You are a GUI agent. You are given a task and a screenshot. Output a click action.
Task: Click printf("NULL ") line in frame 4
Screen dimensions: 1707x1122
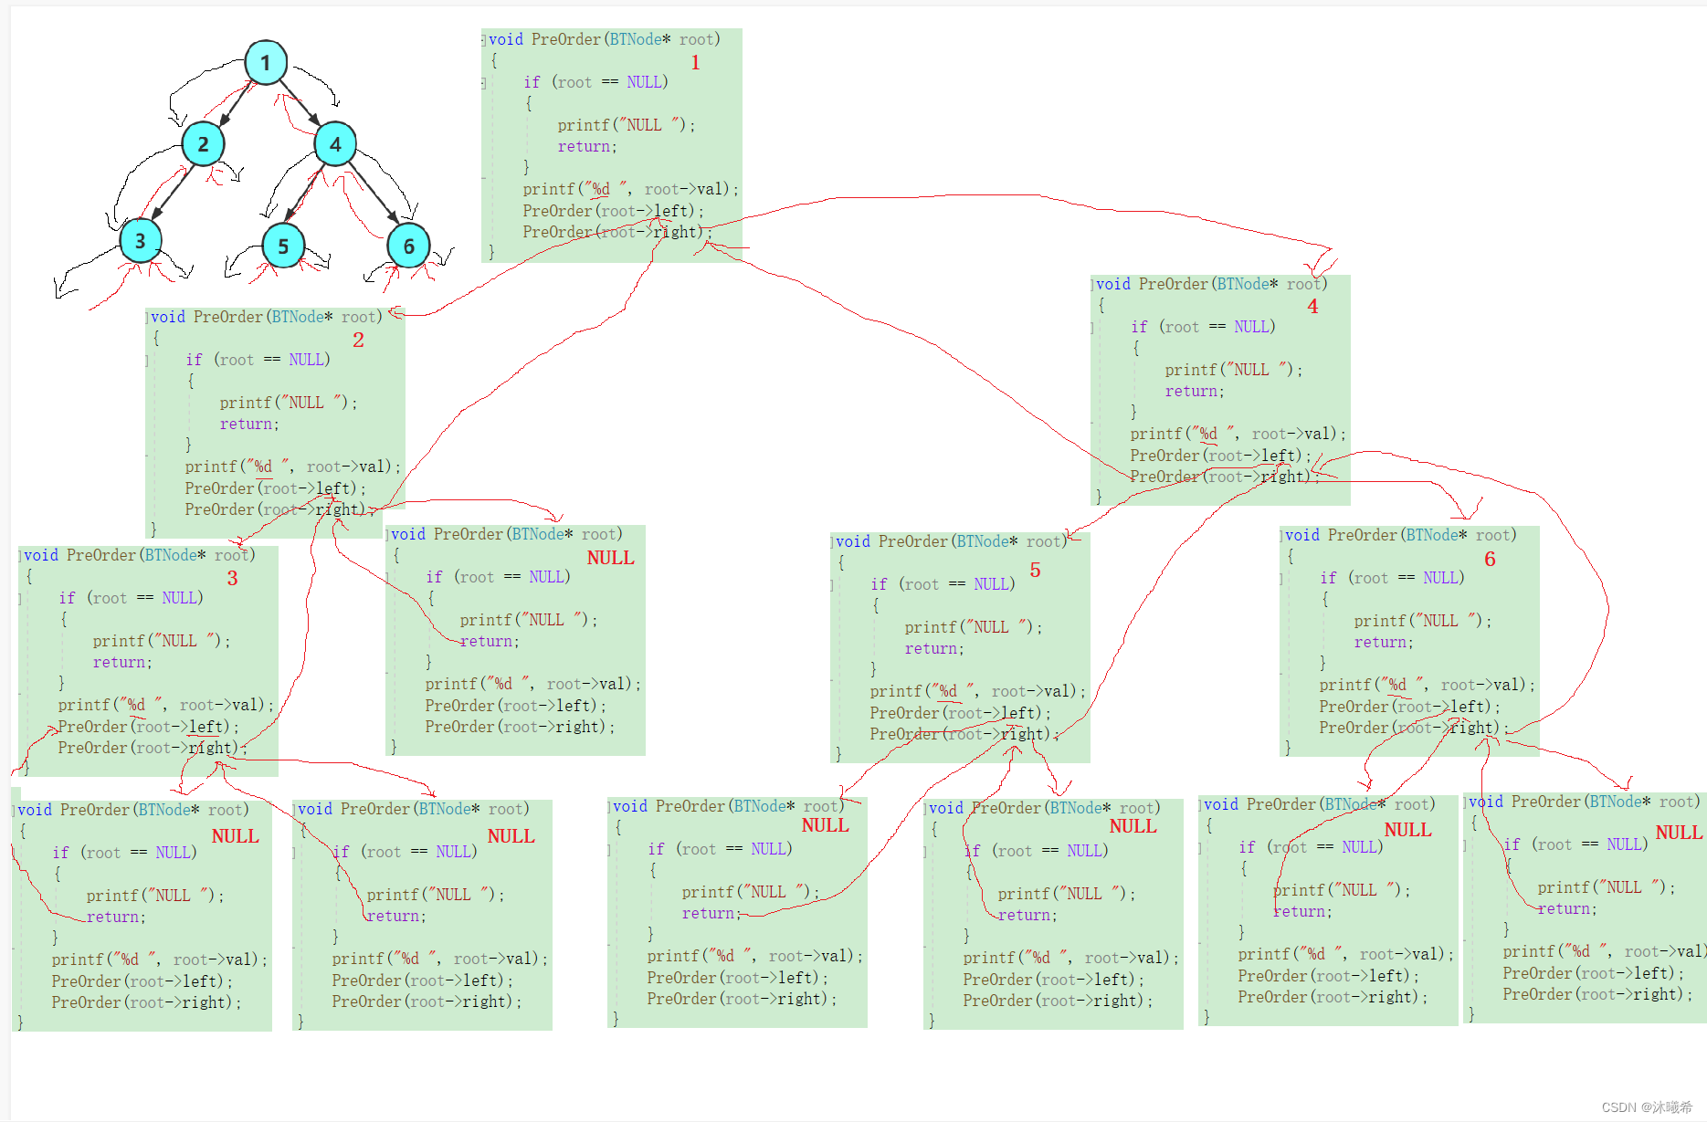[1234, 370]
